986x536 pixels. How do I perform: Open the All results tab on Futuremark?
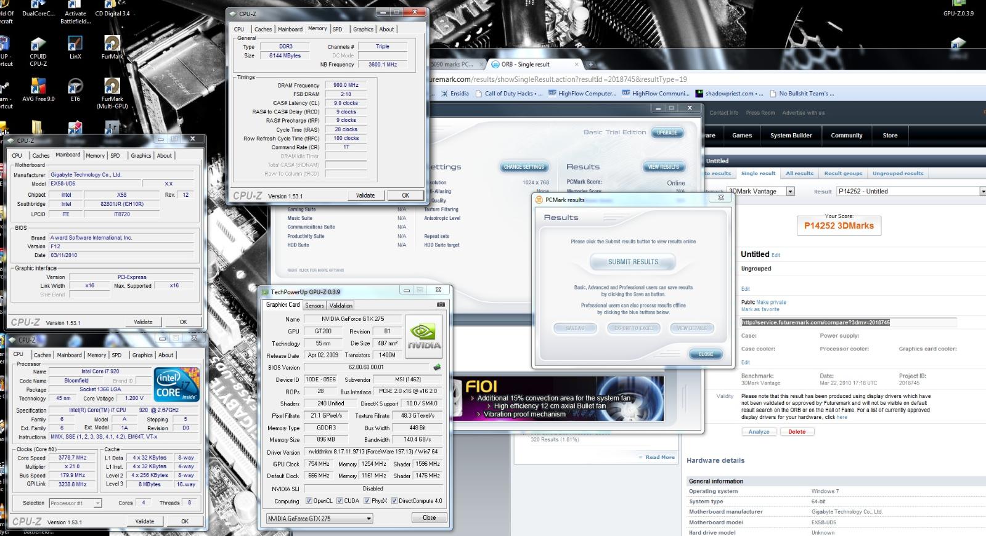click(x=799, y=174)
